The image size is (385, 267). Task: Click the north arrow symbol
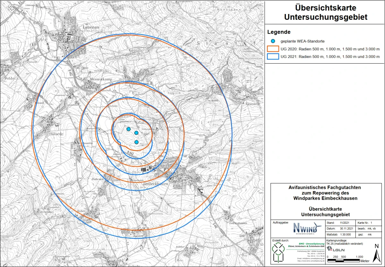[x=376, y=253]
